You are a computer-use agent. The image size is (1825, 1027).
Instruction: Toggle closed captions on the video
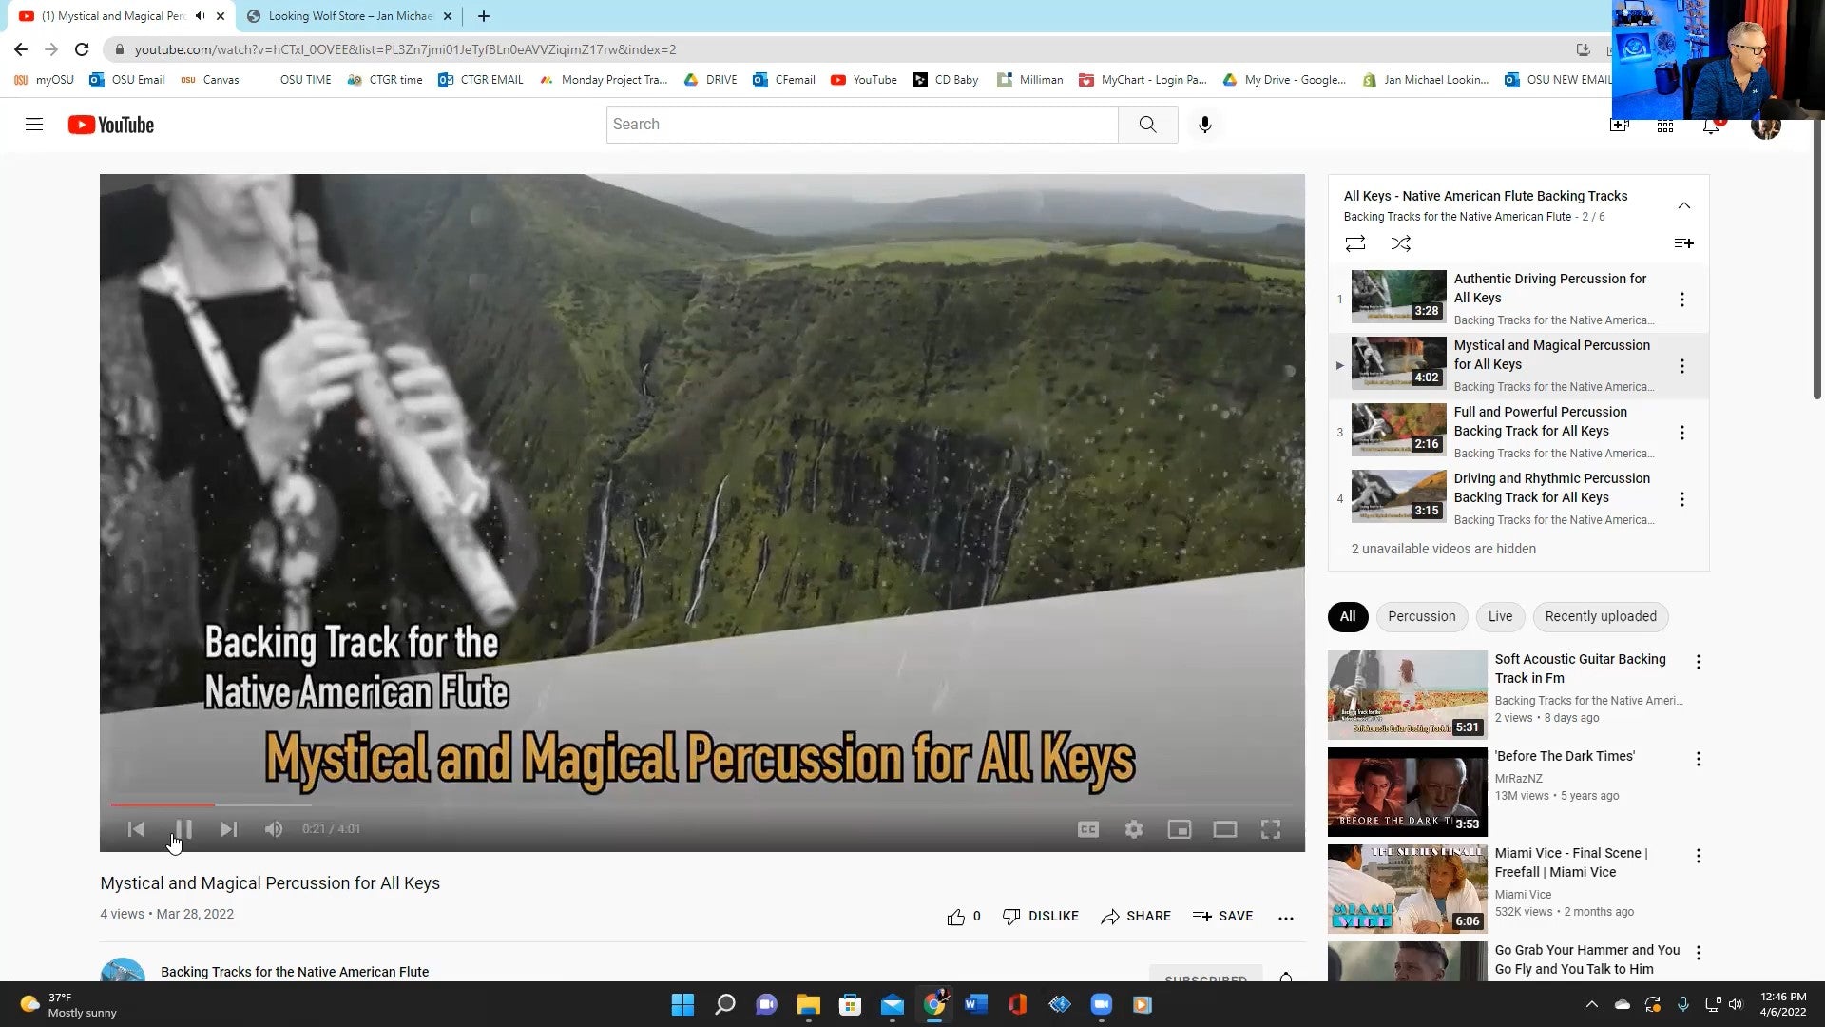1088,829
